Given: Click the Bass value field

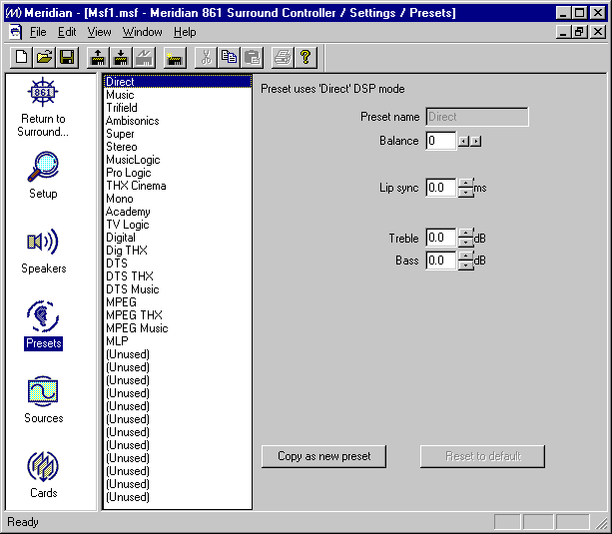Looking at the screenshot, I should (x=440, y=261).
